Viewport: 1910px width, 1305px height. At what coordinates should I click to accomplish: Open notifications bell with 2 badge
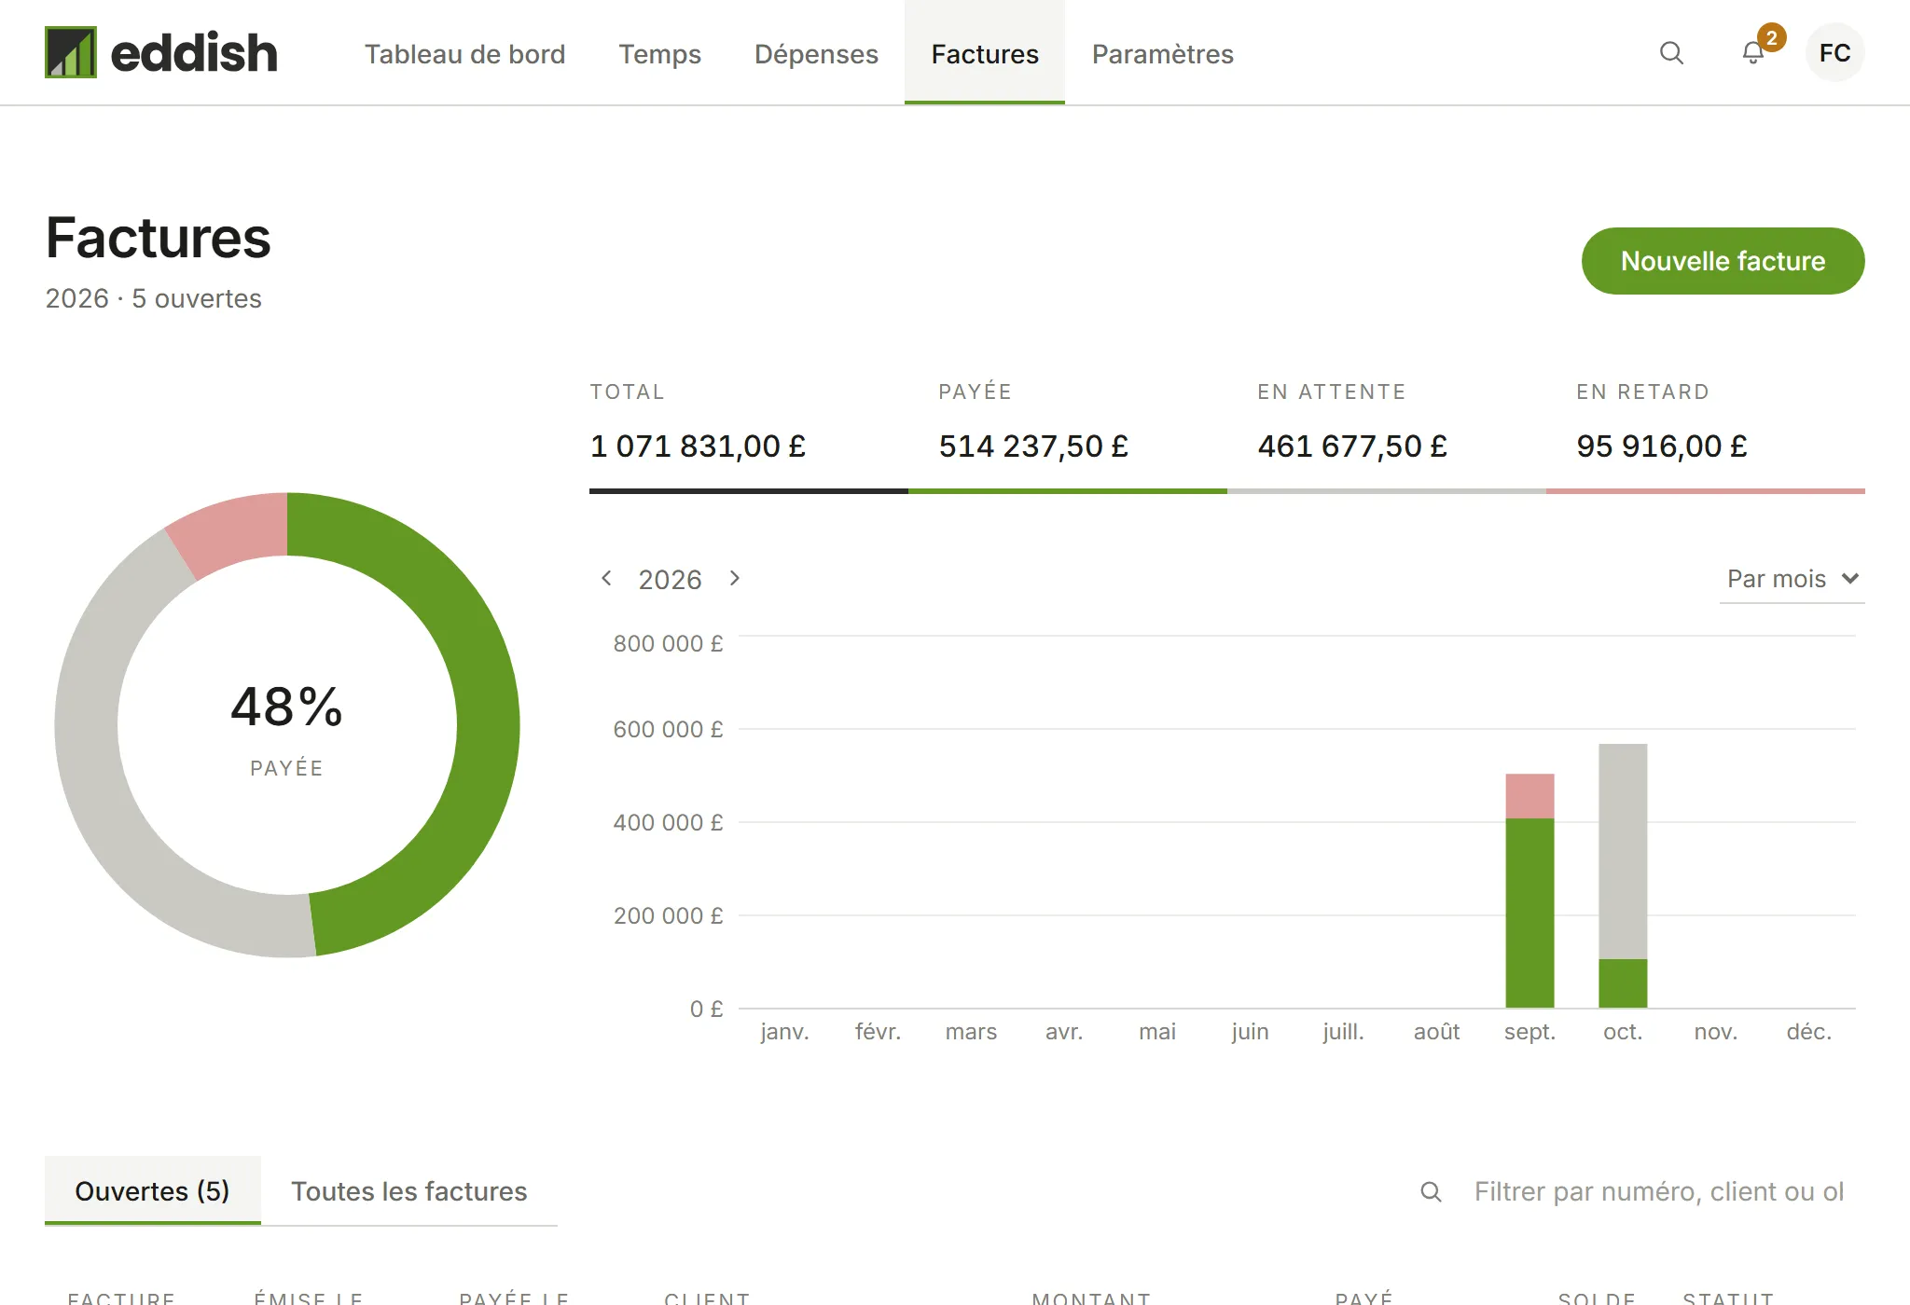pos(1753,53)
